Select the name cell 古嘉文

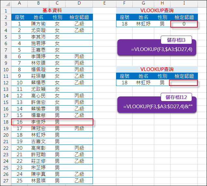[38, 142]
